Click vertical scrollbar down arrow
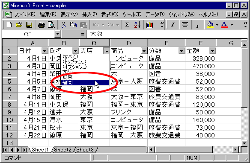 pos(244,143)
